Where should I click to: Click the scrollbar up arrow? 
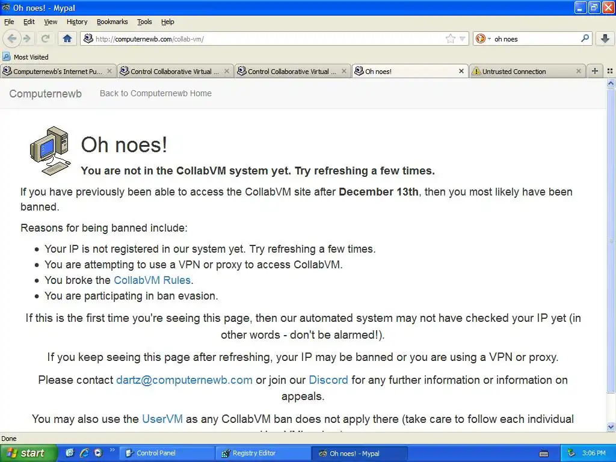[611, 83]
